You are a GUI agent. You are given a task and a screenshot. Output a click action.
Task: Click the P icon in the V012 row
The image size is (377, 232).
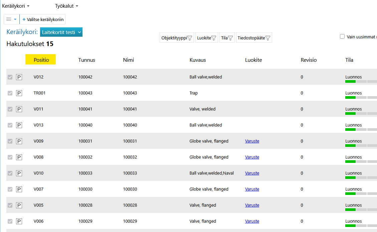[19, 77]
